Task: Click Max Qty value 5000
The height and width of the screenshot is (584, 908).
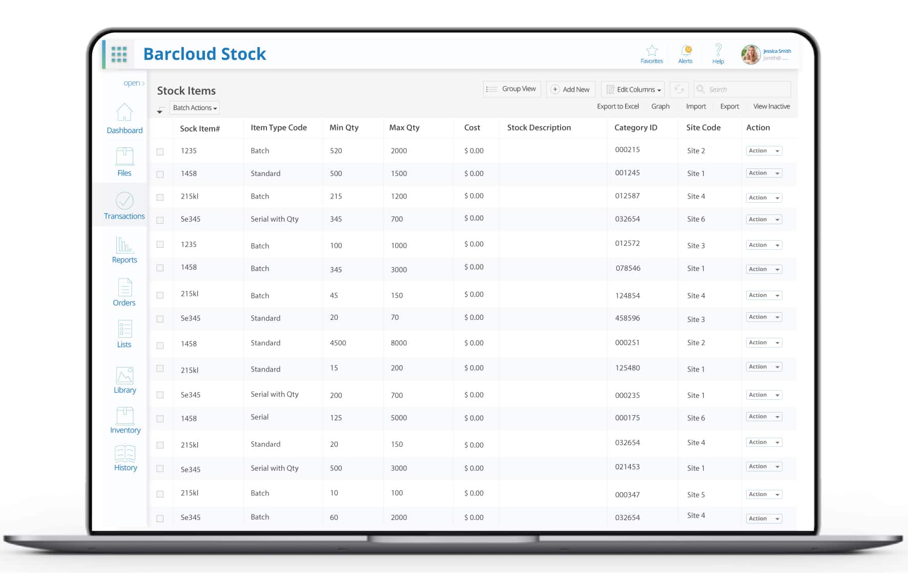Action: pyautogui.click(x=399, y=418)
